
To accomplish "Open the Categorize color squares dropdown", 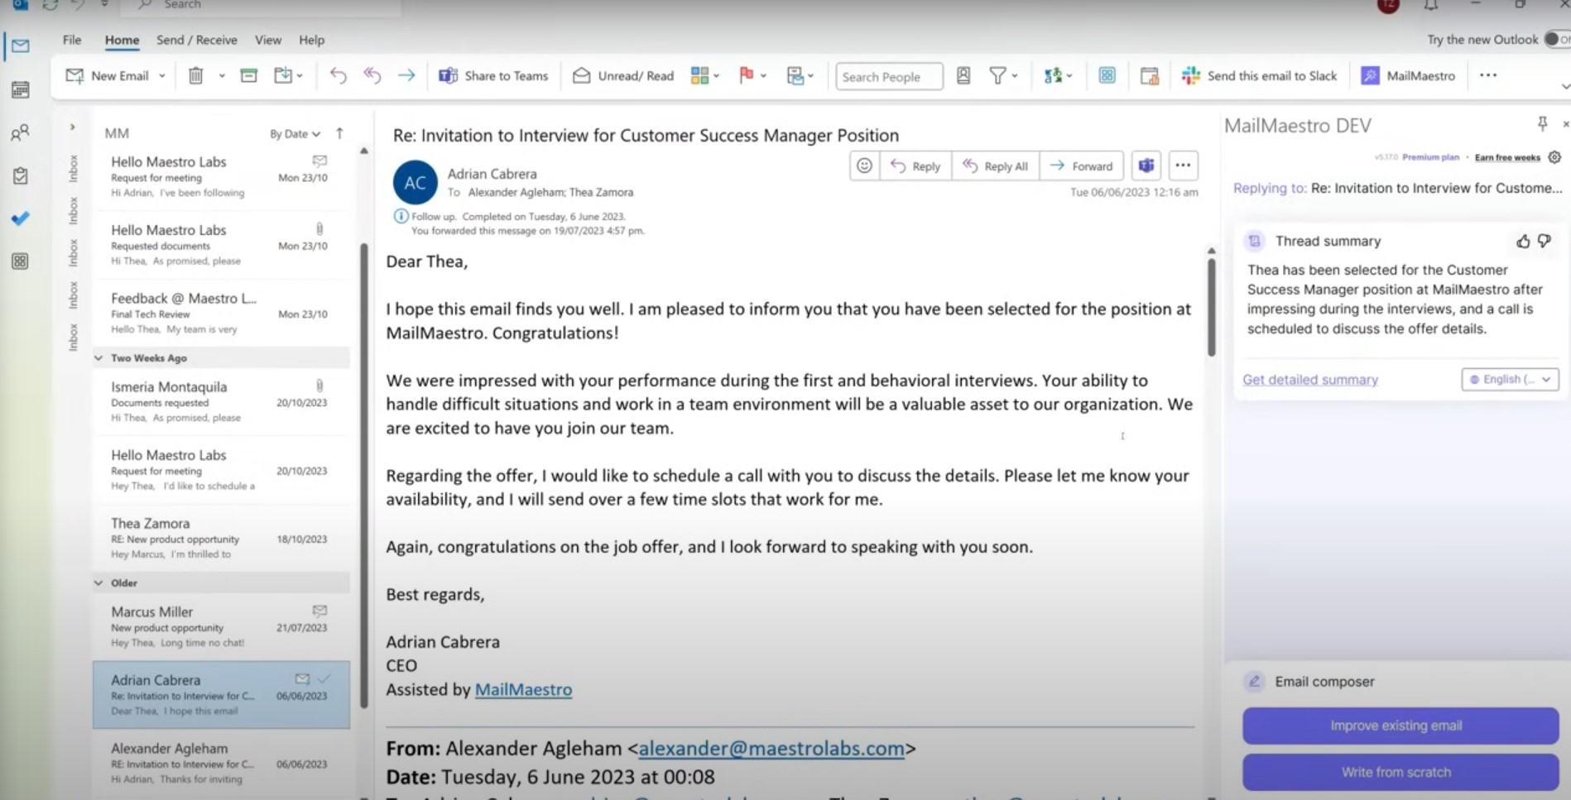I will pos(705,76).
